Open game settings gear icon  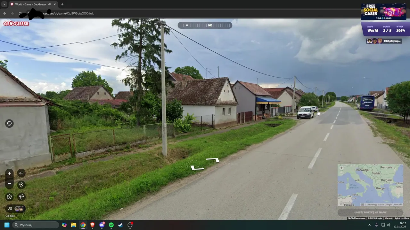[x=9, y=197]
